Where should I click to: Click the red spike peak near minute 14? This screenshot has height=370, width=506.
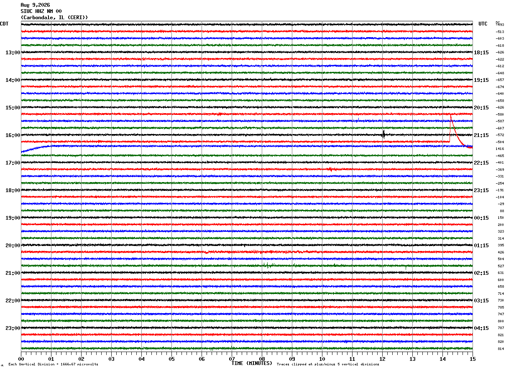(450, 116)
